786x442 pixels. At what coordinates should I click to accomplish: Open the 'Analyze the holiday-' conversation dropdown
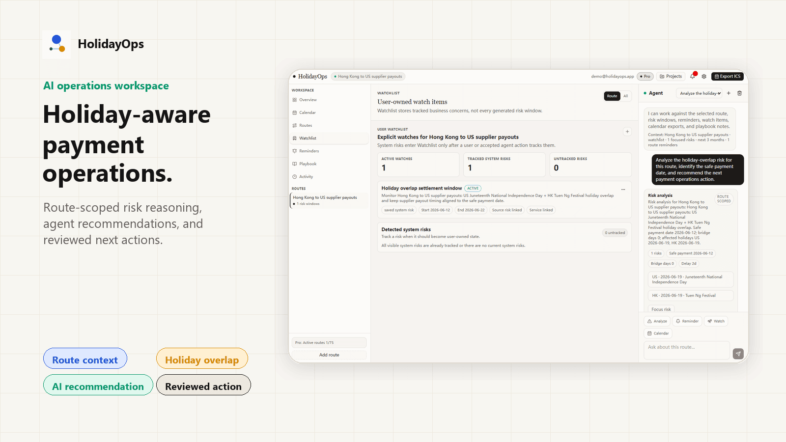click(700, 93)
